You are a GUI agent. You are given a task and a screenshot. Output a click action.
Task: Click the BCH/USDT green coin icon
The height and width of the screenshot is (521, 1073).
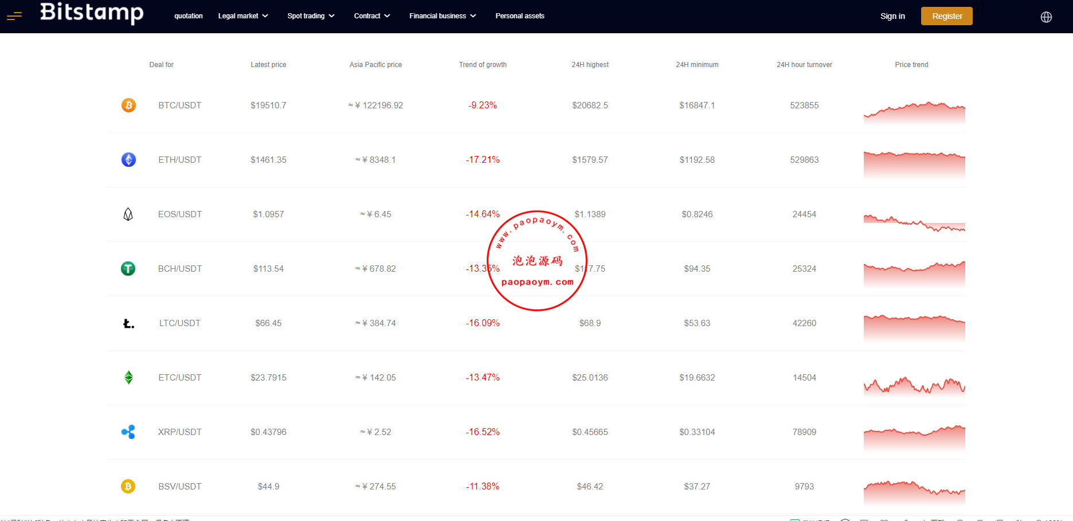128,269
